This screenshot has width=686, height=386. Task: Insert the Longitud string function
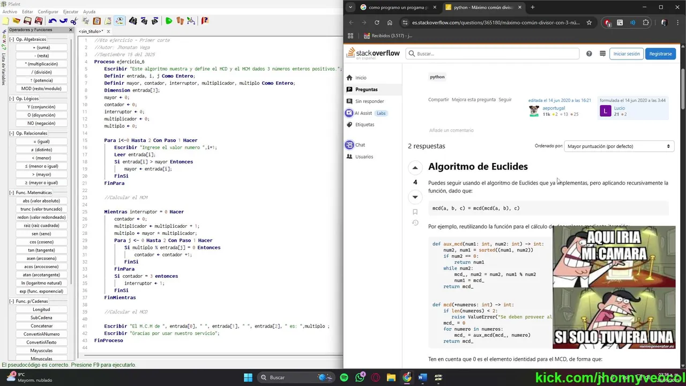[41, 309]
